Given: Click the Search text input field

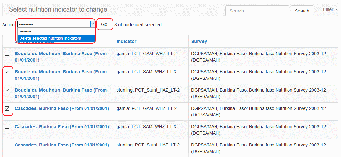Looking at the screenshot, I should point(257,11).
